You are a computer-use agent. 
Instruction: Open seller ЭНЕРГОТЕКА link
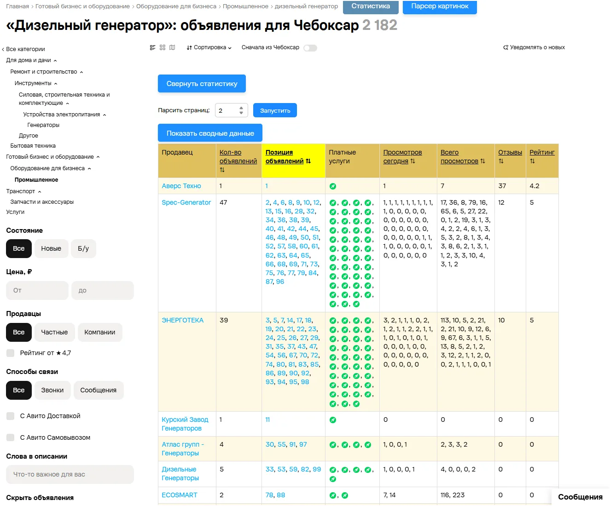click(182, 320)
